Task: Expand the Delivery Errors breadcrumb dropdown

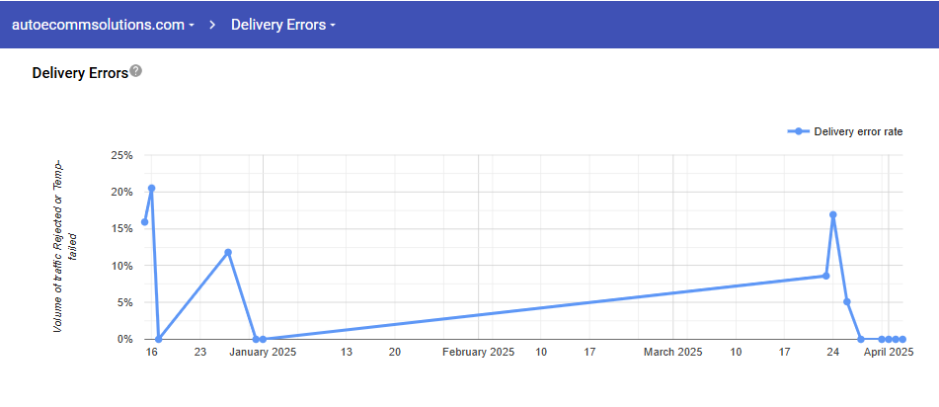Action: [282, 25]
